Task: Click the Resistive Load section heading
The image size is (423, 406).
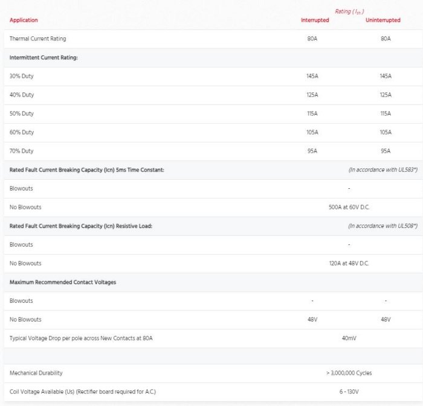Action: coord(81,226)
